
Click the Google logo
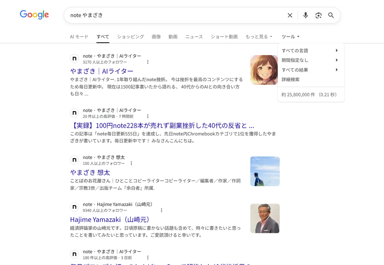[34, 15]
